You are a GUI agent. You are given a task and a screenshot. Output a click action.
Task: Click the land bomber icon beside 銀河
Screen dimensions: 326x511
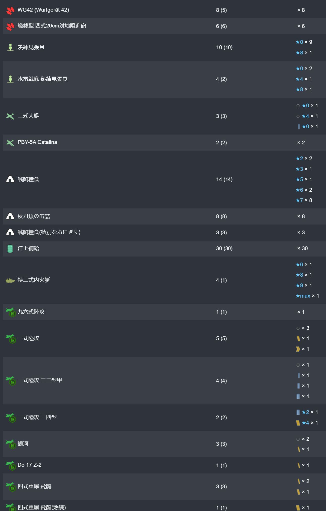point(11,444)
